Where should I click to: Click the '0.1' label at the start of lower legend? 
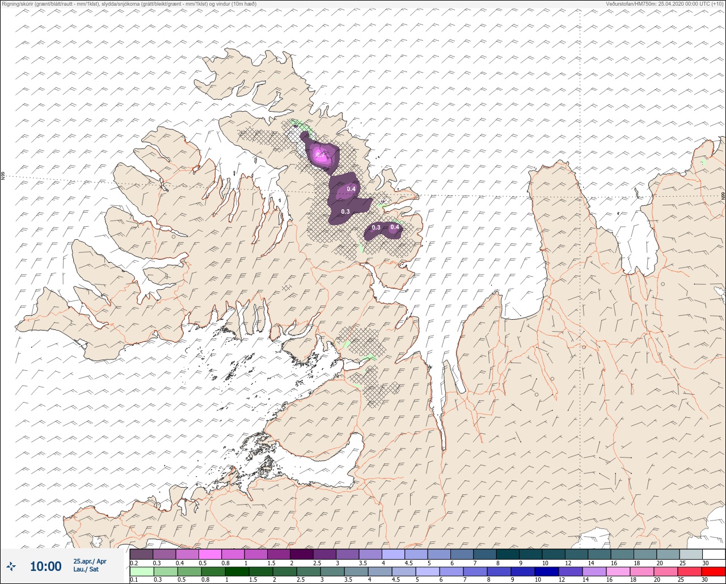click(134, 580)
